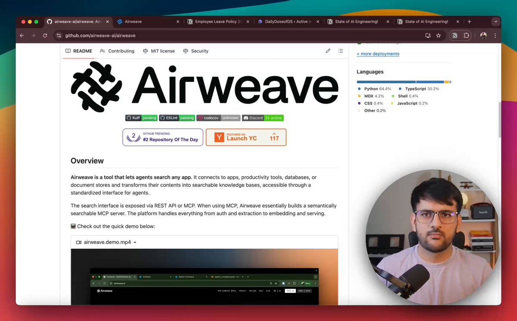Image resolution: width=517 pixels, height=321 pixels.
Task: Go back with the browser back arrow
Action: tap(22, 35)
